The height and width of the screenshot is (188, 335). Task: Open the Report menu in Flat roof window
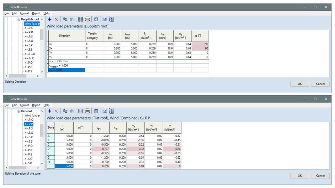(x=36, y=105)
